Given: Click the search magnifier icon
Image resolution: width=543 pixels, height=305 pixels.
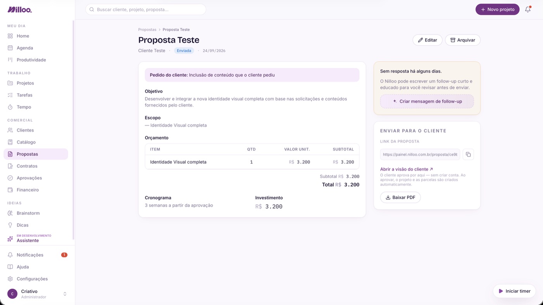Looking at the screenshot, I should pos(92,9).
